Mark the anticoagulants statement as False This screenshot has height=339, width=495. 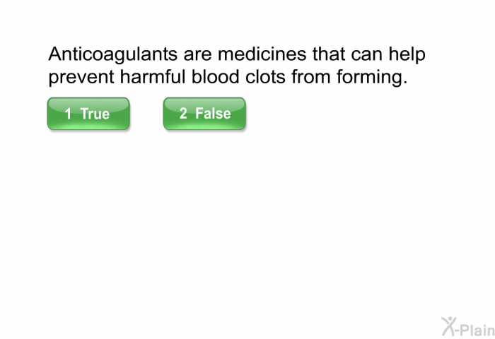pos(204,114)
